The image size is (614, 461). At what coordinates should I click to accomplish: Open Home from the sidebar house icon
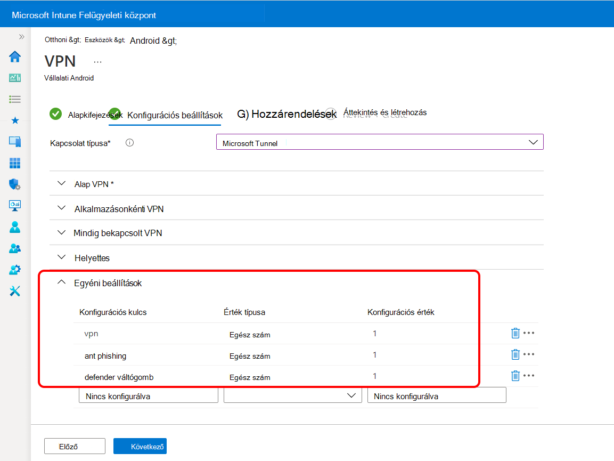pos(15,57)
